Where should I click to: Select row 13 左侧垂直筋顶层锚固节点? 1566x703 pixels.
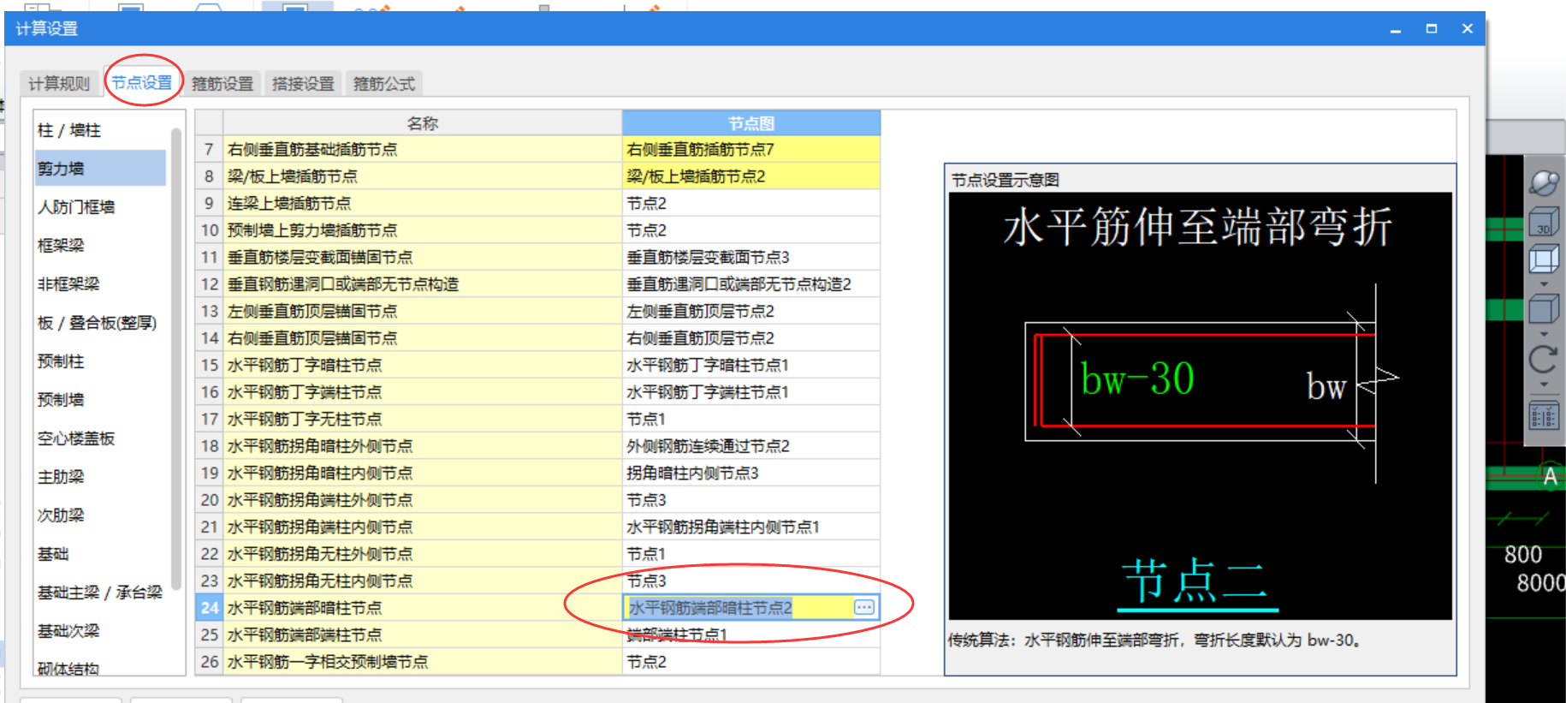pyautogui.click(x=423, y=311)
